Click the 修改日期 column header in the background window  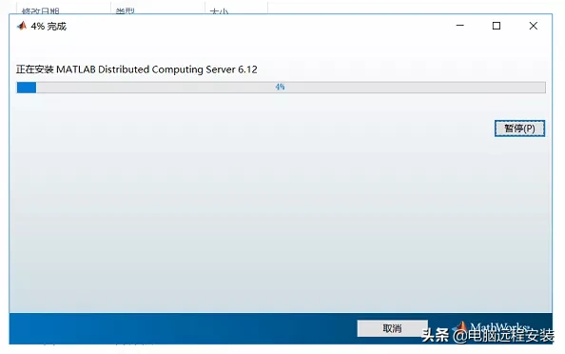click(40, 10)
